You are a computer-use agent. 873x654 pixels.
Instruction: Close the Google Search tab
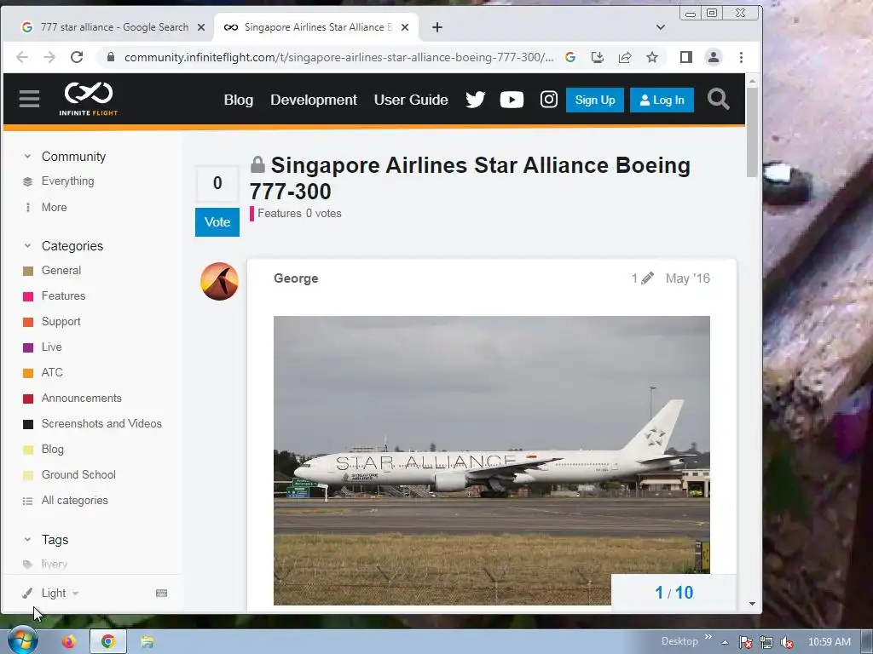click(201, 27)
